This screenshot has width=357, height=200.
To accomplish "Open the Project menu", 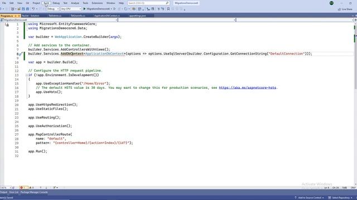I will tap(36, 3).
